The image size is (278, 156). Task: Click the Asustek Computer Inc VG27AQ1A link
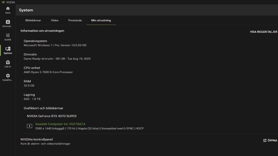(x=60, y=124)
